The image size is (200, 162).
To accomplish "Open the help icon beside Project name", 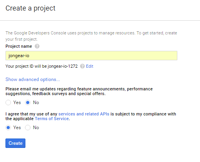I will pyautogui.click(x=37, y=46).
